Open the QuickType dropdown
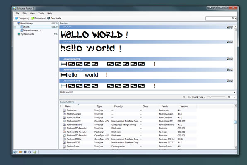The width and height of the screenshot is (247, 165). pyautogui.click(x=199, y=97)
